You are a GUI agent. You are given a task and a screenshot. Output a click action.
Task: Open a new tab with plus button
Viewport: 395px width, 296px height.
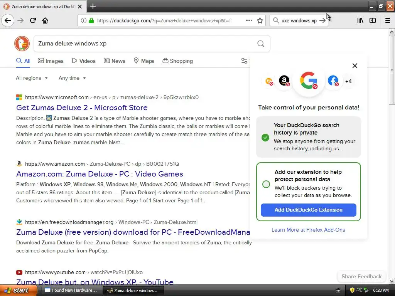(x=93, y=6)
